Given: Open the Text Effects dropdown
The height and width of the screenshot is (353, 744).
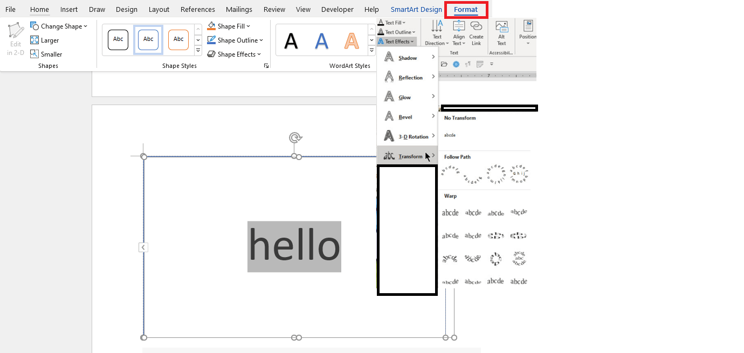Looking at the screenshot, I should point(396,41).
